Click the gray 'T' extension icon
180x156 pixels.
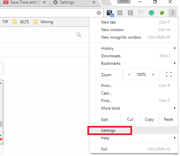coord(130,13)
